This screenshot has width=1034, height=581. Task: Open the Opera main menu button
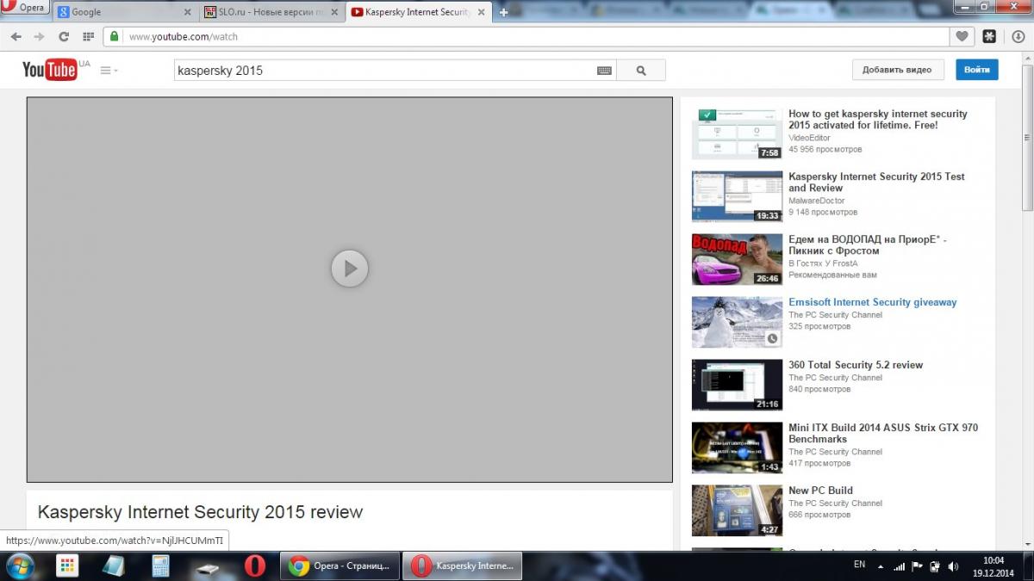click(24, 8)
